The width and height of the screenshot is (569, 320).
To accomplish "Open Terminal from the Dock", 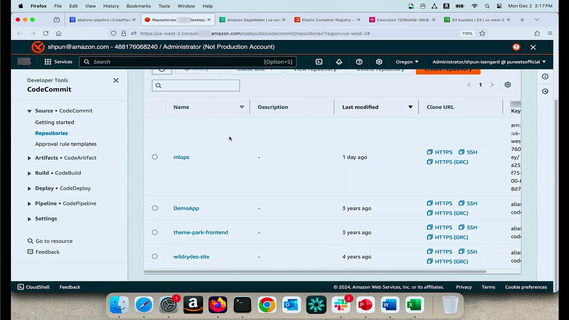I will coord(242,305).
